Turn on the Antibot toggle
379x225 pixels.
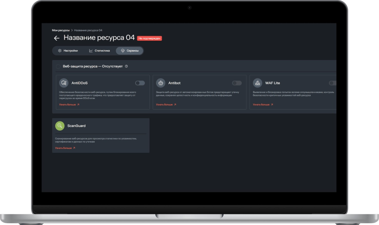pyautogui.click(x=237, y=83)
